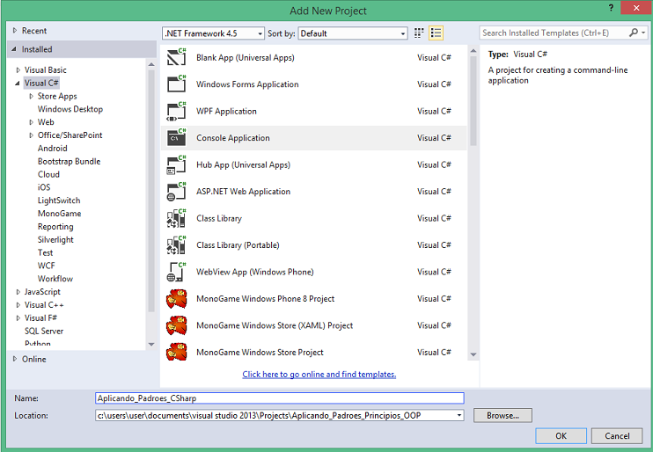Open the Location path dropdown arrow
This screenshot has height=452, width=653.
click(x=459, y=415)
